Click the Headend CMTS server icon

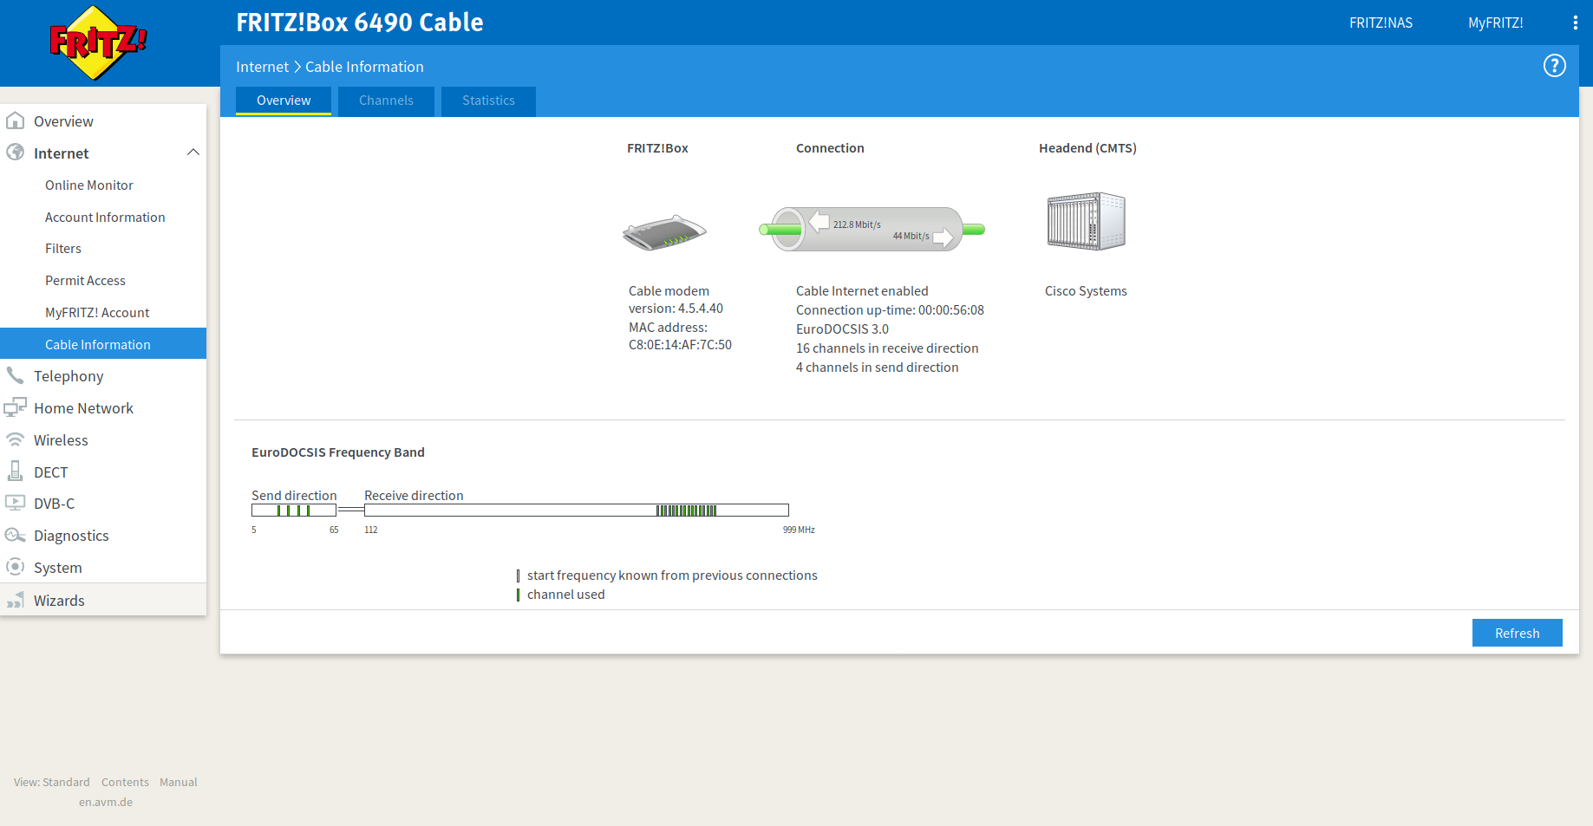[x=1086, y=221]
